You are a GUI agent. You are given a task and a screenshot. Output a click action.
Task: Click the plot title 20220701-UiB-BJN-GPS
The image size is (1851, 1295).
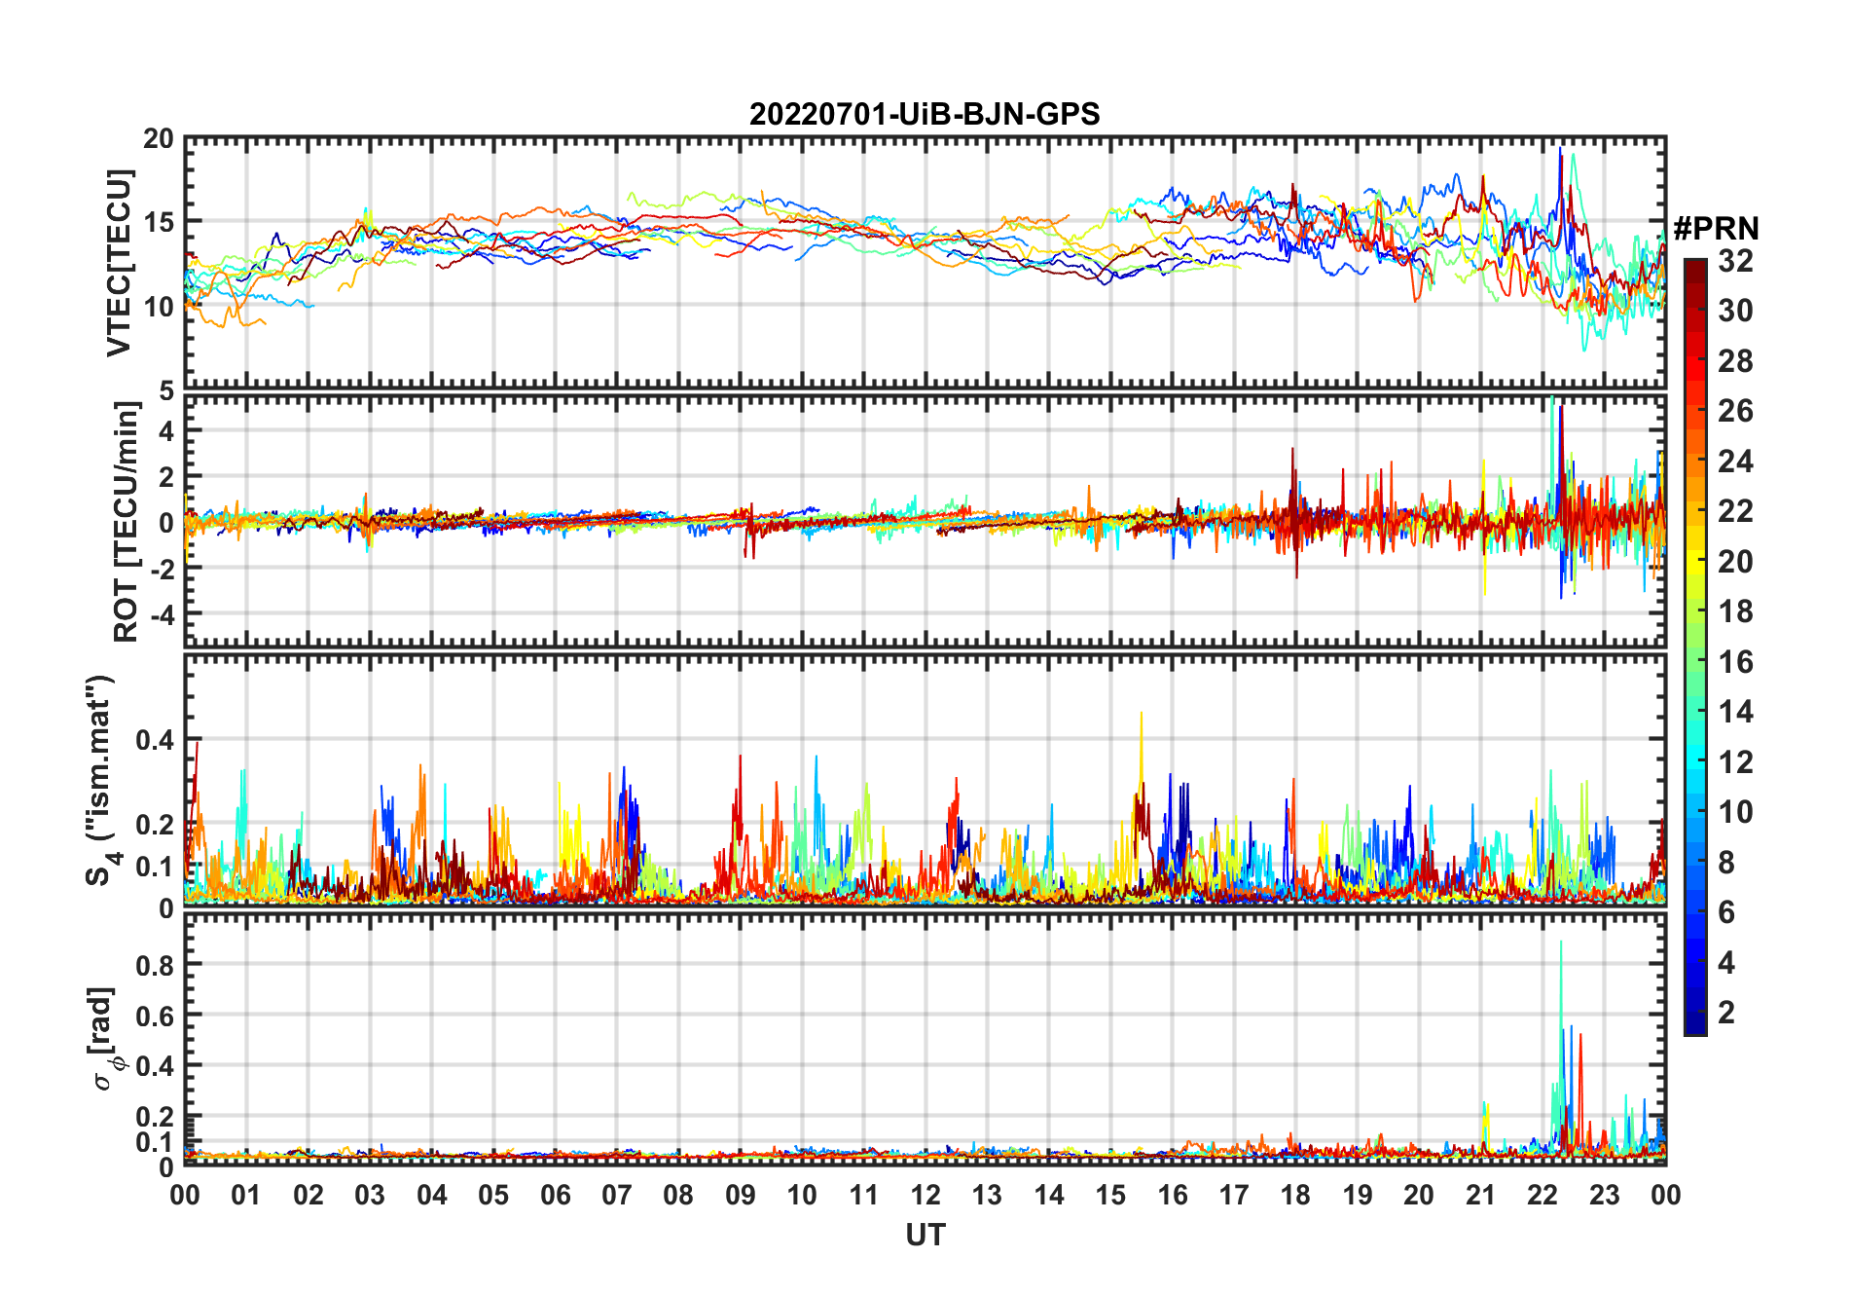(924, 115)
